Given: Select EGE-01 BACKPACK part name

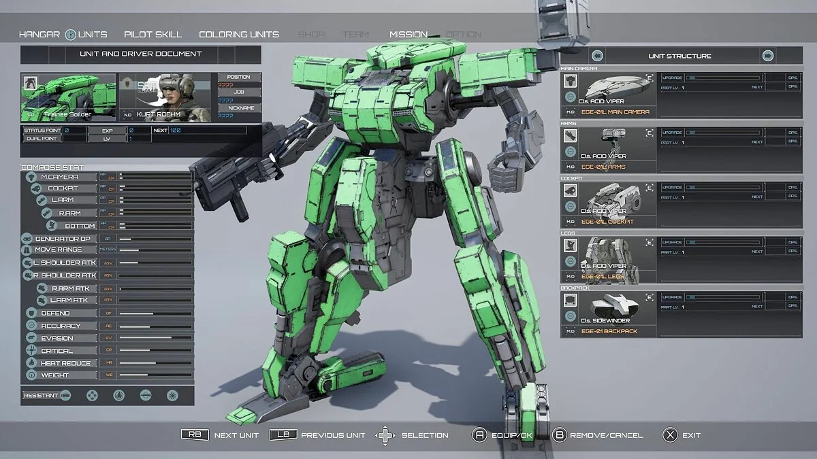Looking at the screenshot, I should [608, 331].
